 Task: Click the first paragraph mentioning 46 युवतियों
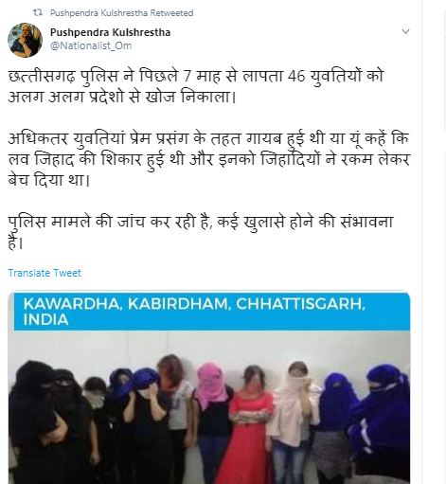[196, 86]
